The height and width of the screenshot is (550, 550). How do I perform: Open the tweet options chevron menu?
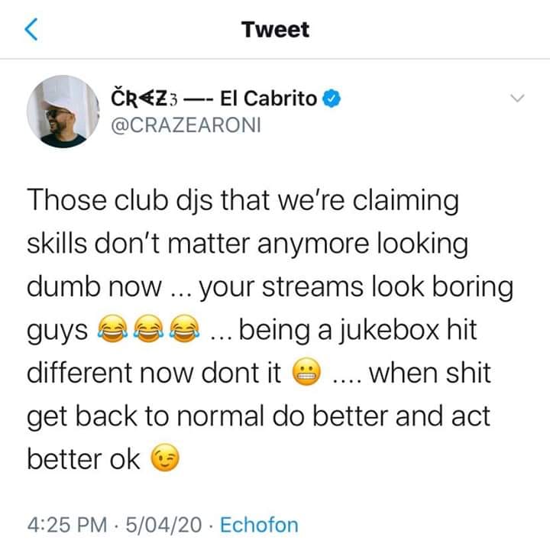click(517, 99)
